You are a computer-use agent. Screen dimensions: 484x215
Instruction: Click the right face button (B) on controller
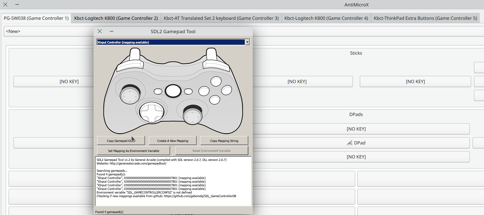click(x=226, y=90)
